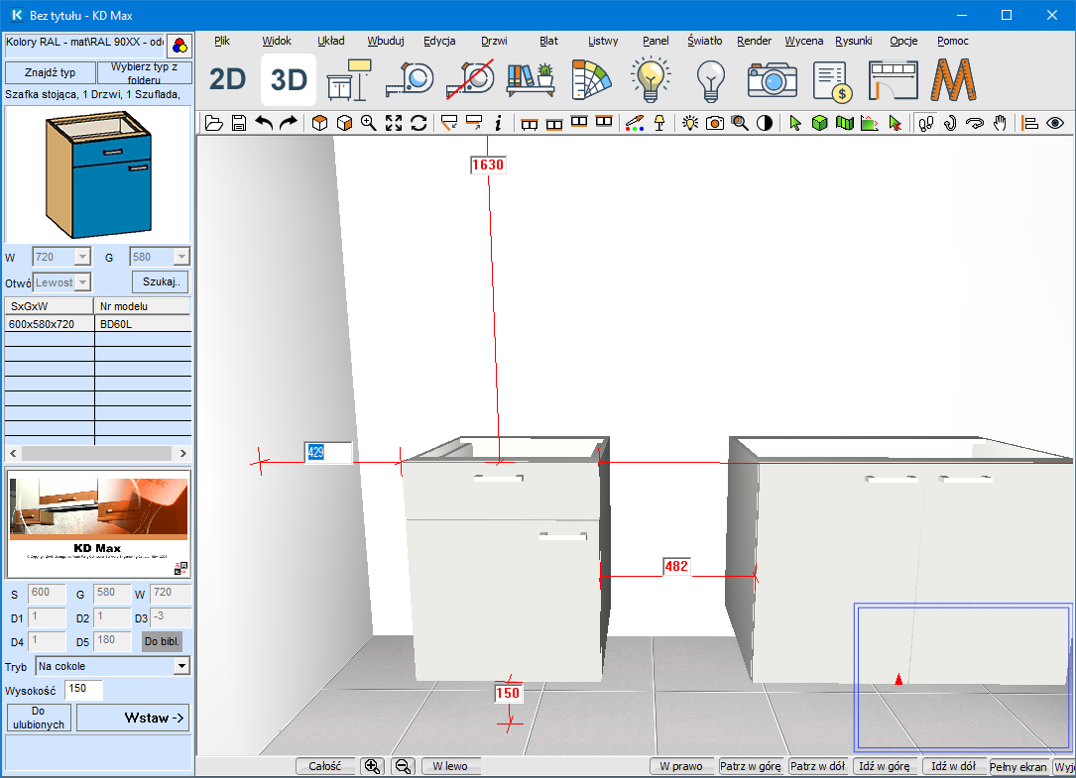Switch to 2D view mode
This screenshot has width=1076, height=778.
[228, 80]
